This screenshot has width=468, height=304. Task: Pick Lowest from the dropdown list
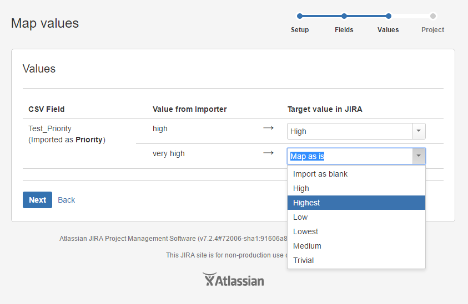pos(356,231)
